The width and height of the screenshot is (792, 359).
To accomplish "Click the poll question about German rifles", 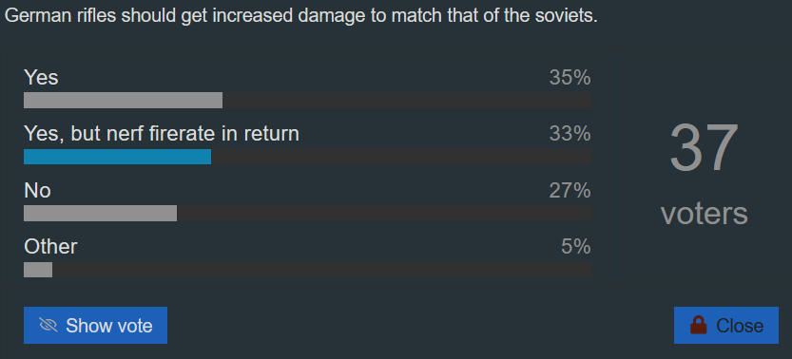I will 301,16.
